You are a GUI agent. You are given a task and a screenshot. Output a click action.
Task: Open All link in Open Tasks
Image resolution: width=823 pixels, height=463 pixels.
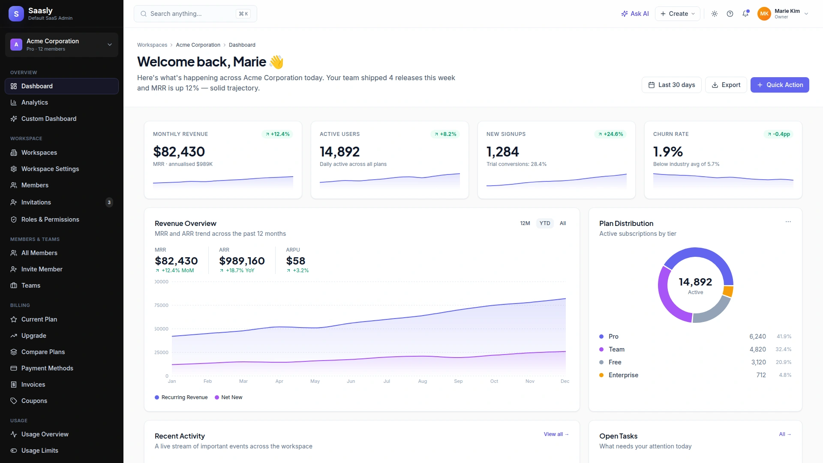785,434
